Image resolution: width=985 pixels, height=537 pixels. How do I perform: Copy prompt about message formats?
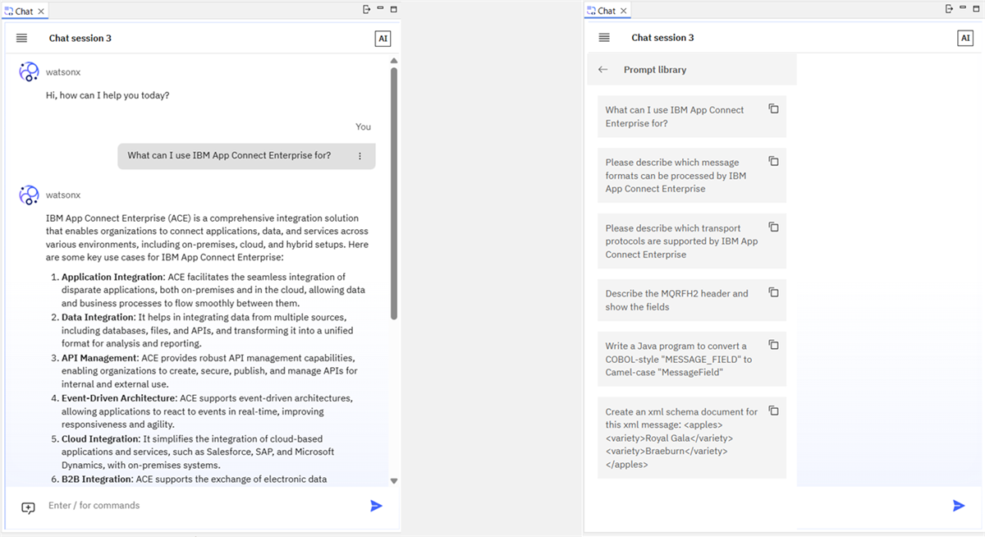coord(773,161)
